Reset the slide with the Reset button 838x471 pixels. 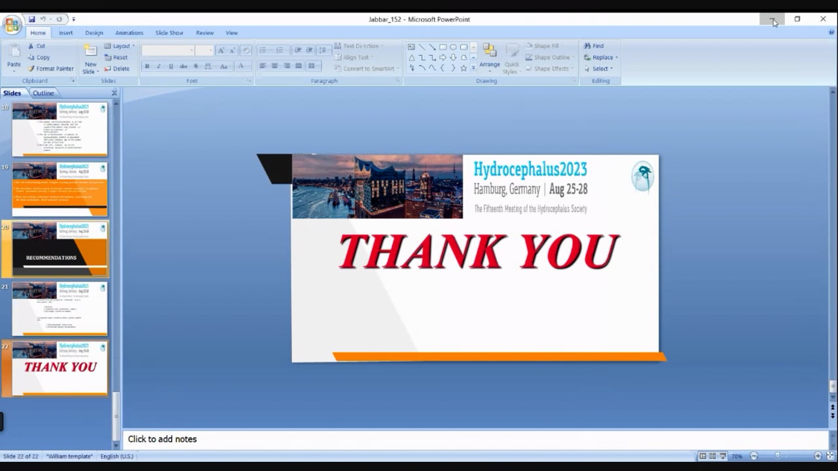click(116, 57)
